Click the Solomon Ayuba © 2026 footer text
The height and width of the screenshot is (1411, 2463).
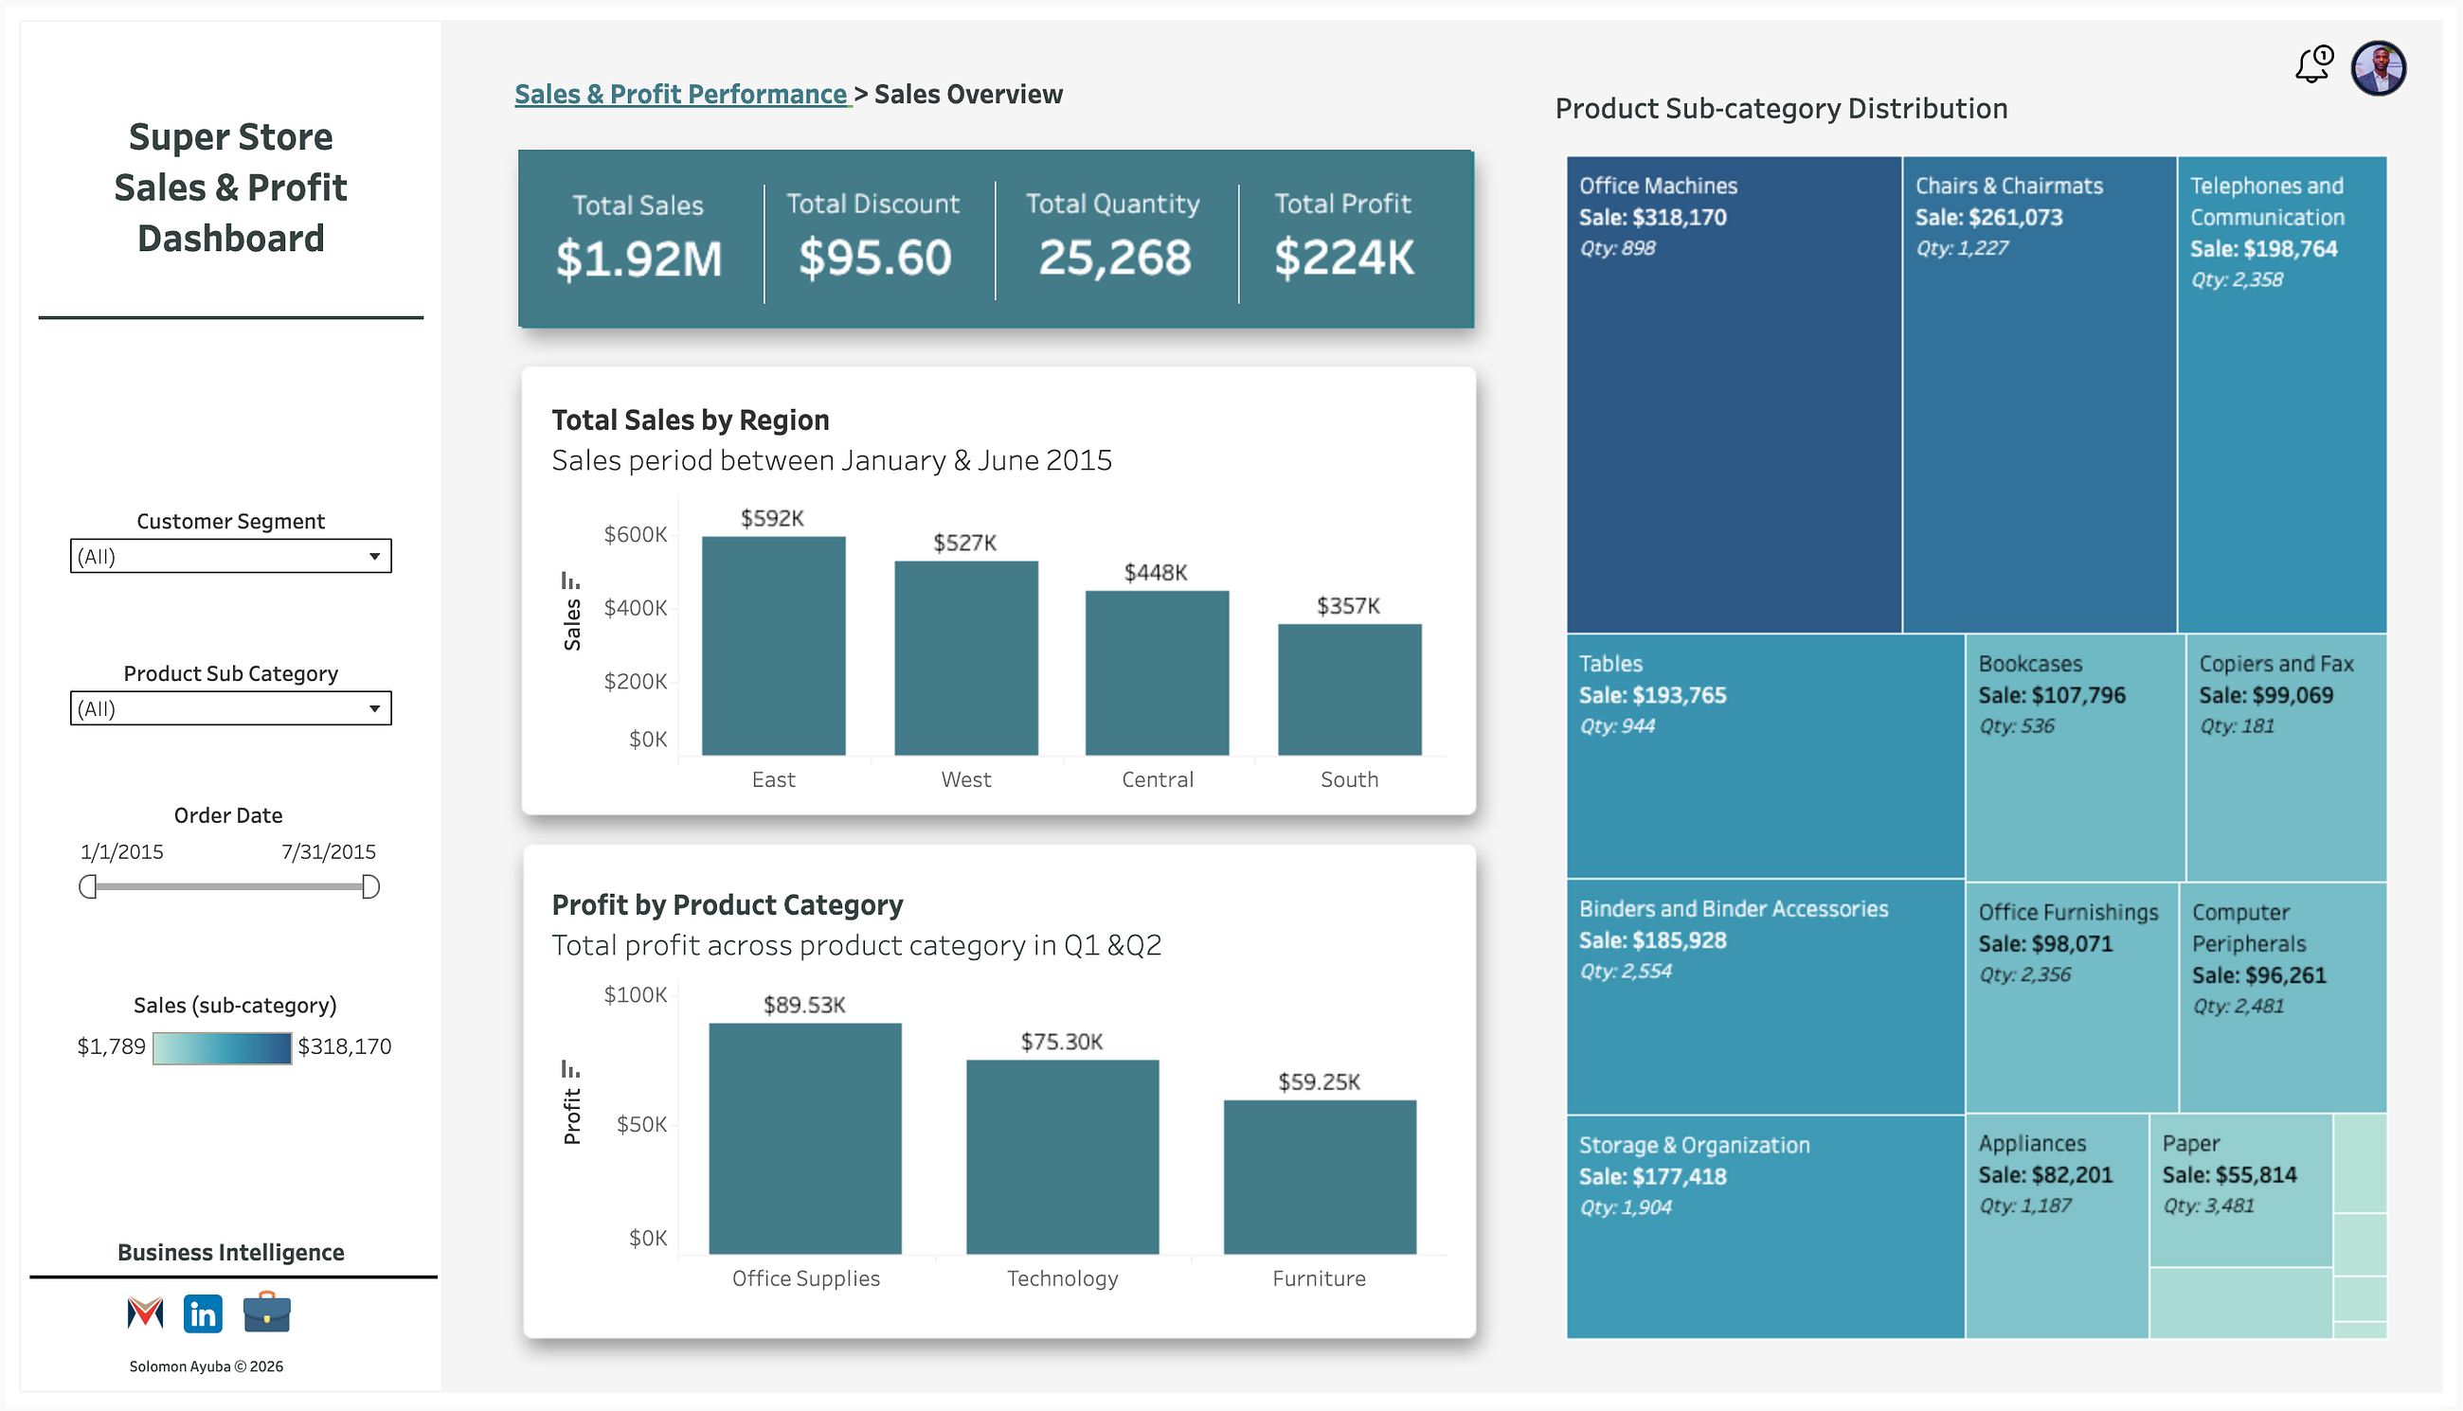(x=207, y=1366)
